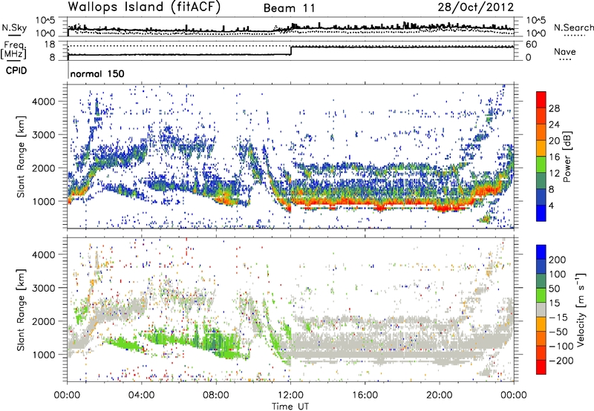This screenshot has height=411, width=594.
Task: Click the 'Wallops Island (fitACF)' plot title
Action: point(144,7)
